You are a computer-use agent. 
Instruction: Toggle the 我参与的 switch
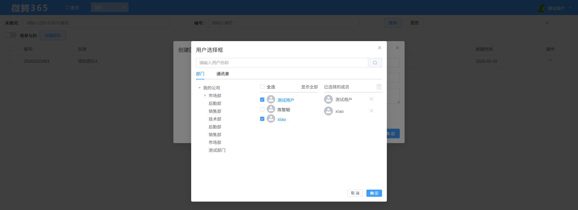click(11, 35)
